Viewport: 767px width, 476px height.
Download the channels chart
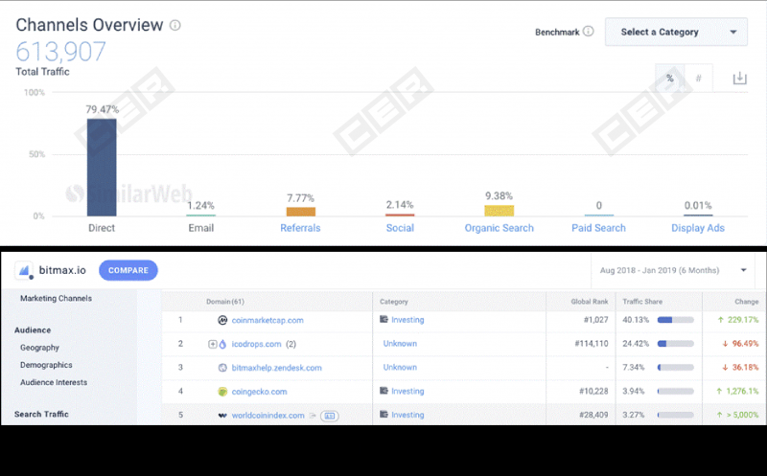coord(739,79)
